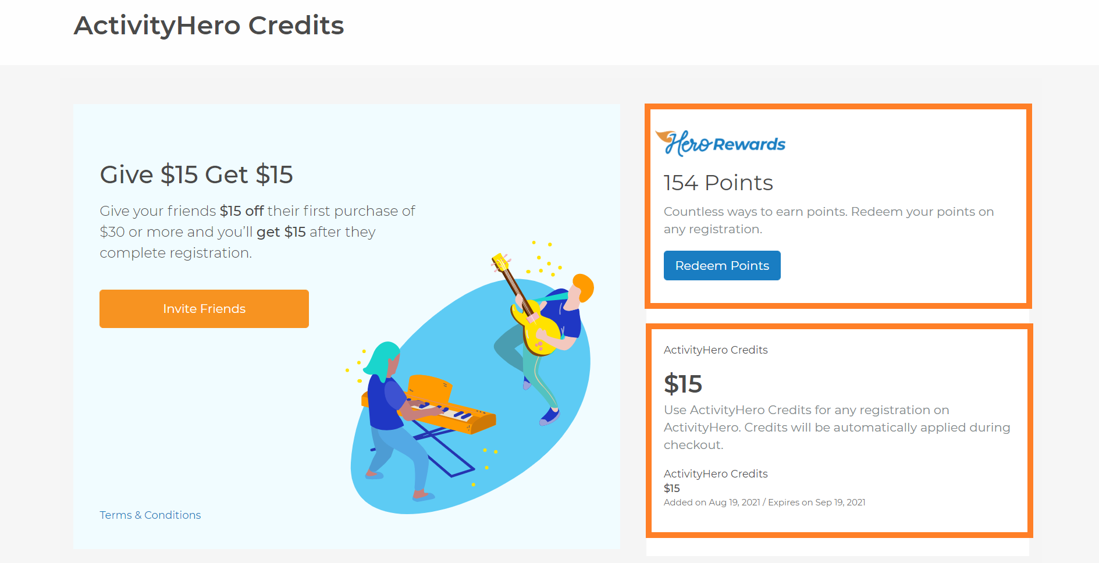This screenshot has width=1099, height=563.
Task: Click the 154 Points total
Action: tap(718, 183)
